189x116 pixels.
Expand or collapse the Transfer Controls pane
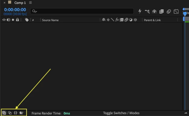point(10,113)
